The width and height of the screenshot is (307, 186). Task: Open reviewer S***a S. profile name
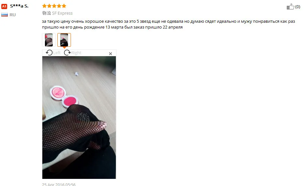pos(19,6)
